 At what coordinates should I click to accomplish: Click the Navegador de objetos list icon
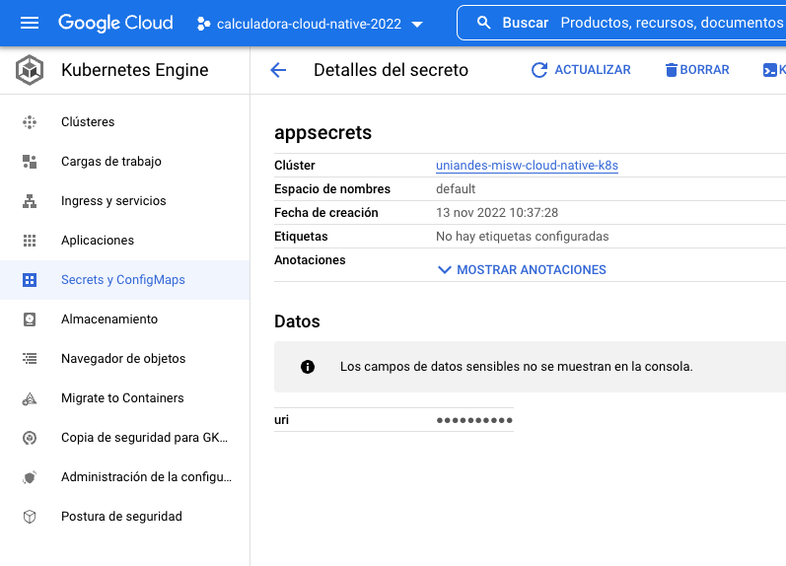pos(30,359)
